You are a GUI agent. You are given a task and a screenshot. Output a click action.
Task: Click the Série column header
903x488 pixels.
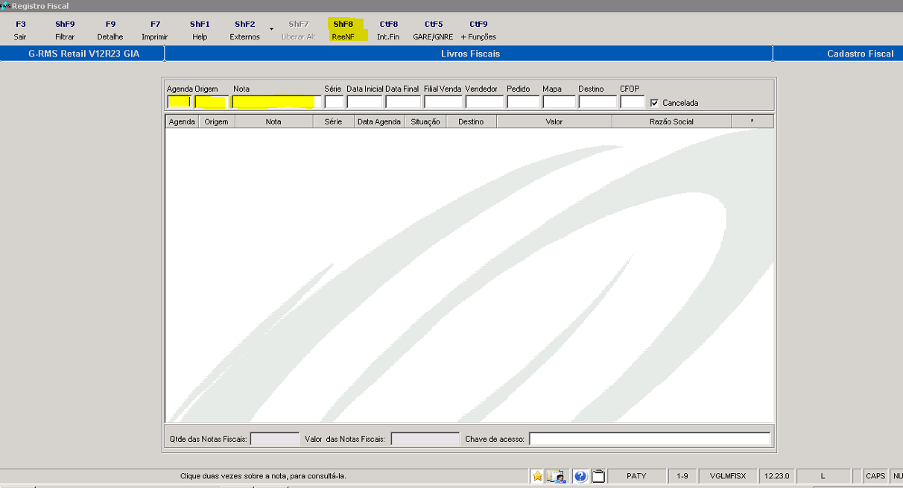coord(333,121)
